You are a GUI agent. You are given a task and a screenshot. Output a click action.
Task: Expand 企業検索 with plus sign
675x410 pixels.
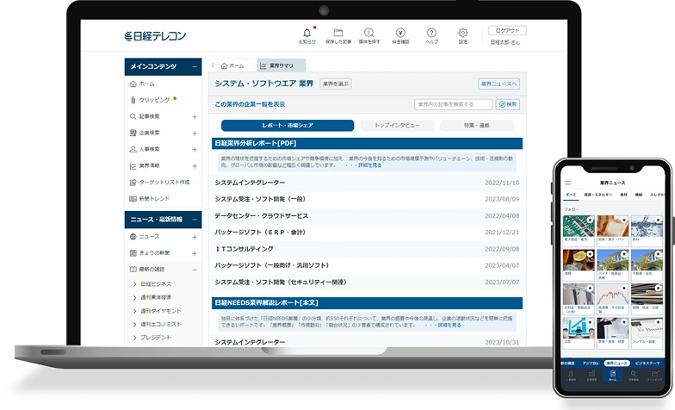[x=195, y=133]
